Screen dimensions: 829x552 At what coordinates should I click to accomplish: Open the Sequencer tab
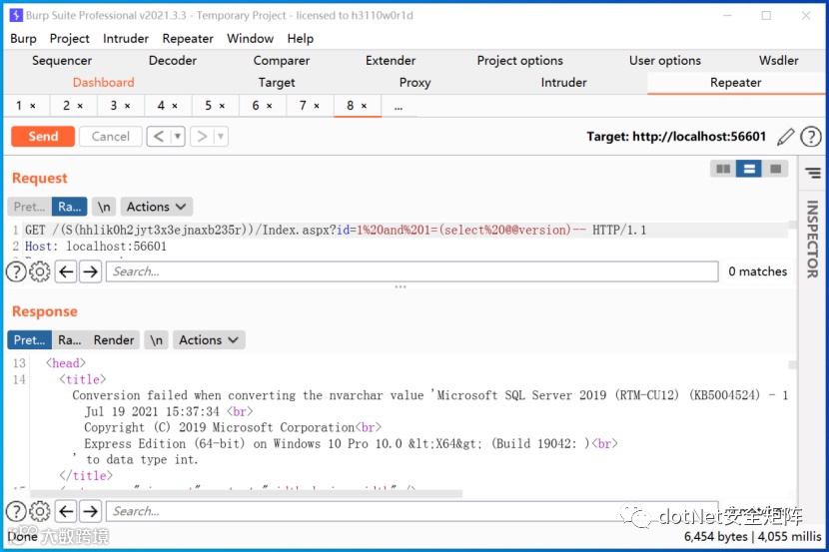(62, 61)
